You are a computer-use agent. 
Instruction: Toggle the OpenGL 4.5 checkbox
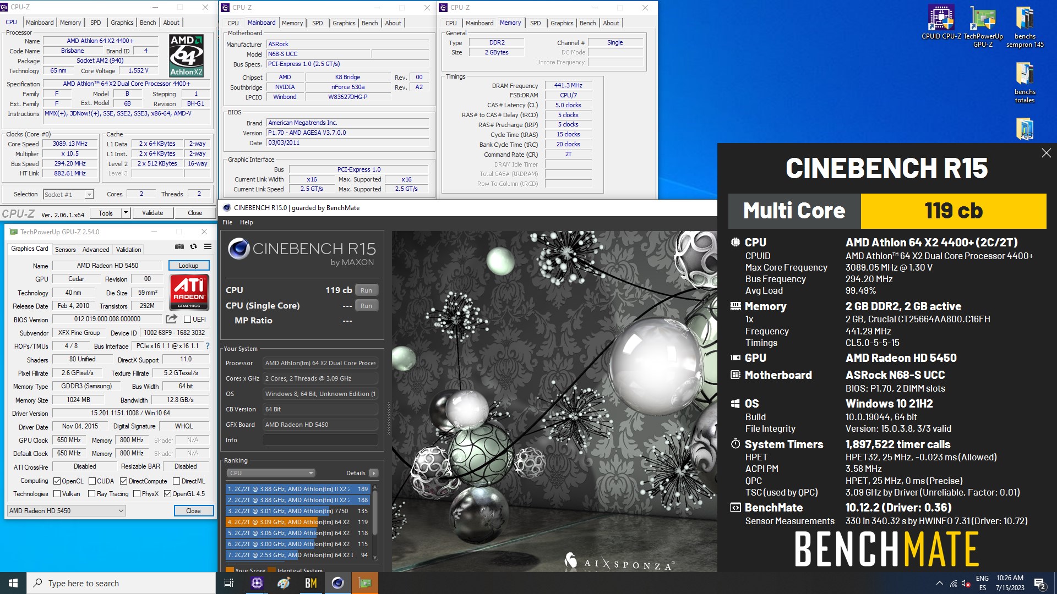(167, 494)
